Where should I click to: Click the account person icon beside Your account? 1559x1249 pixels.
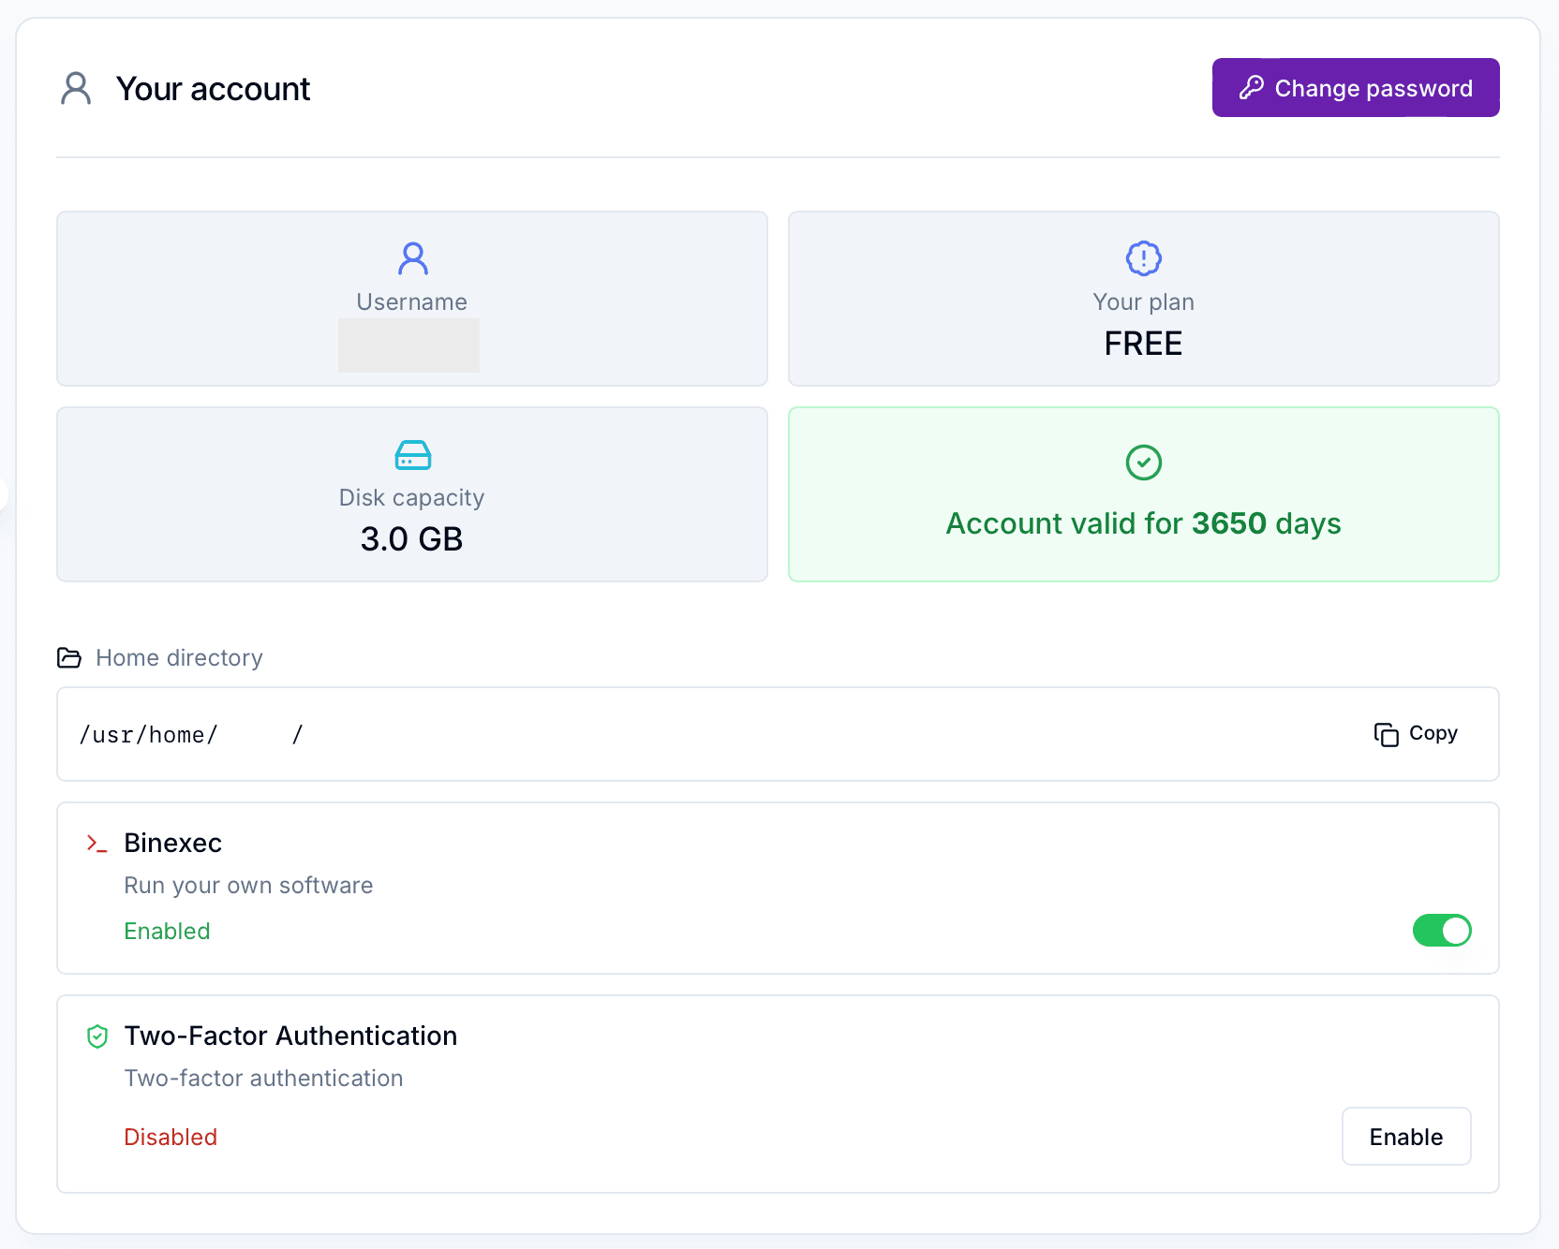[x=76, y=89]
